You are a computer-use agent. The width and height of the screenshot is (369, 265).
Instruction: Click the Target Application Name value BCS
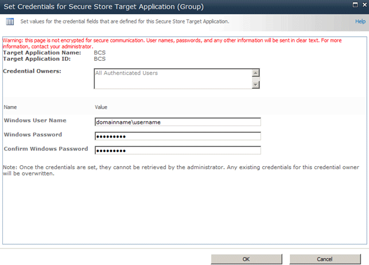[x=100, y=53]
